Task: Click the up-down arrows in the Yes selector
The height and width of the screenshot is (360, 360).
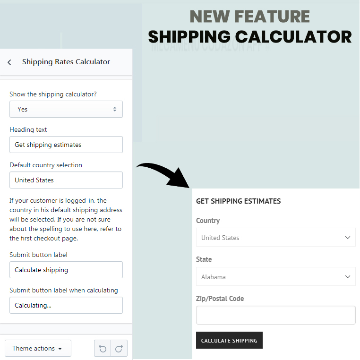Action: click(114, 109)
